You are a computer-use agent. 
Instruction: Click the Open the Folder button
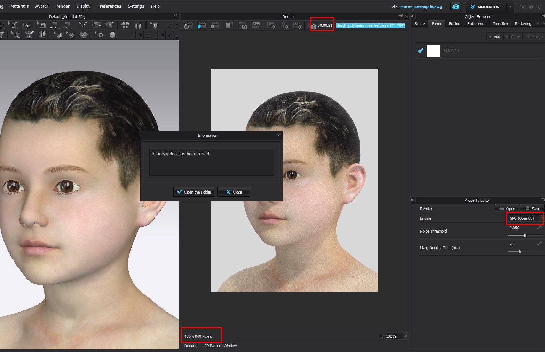(194, 192)
